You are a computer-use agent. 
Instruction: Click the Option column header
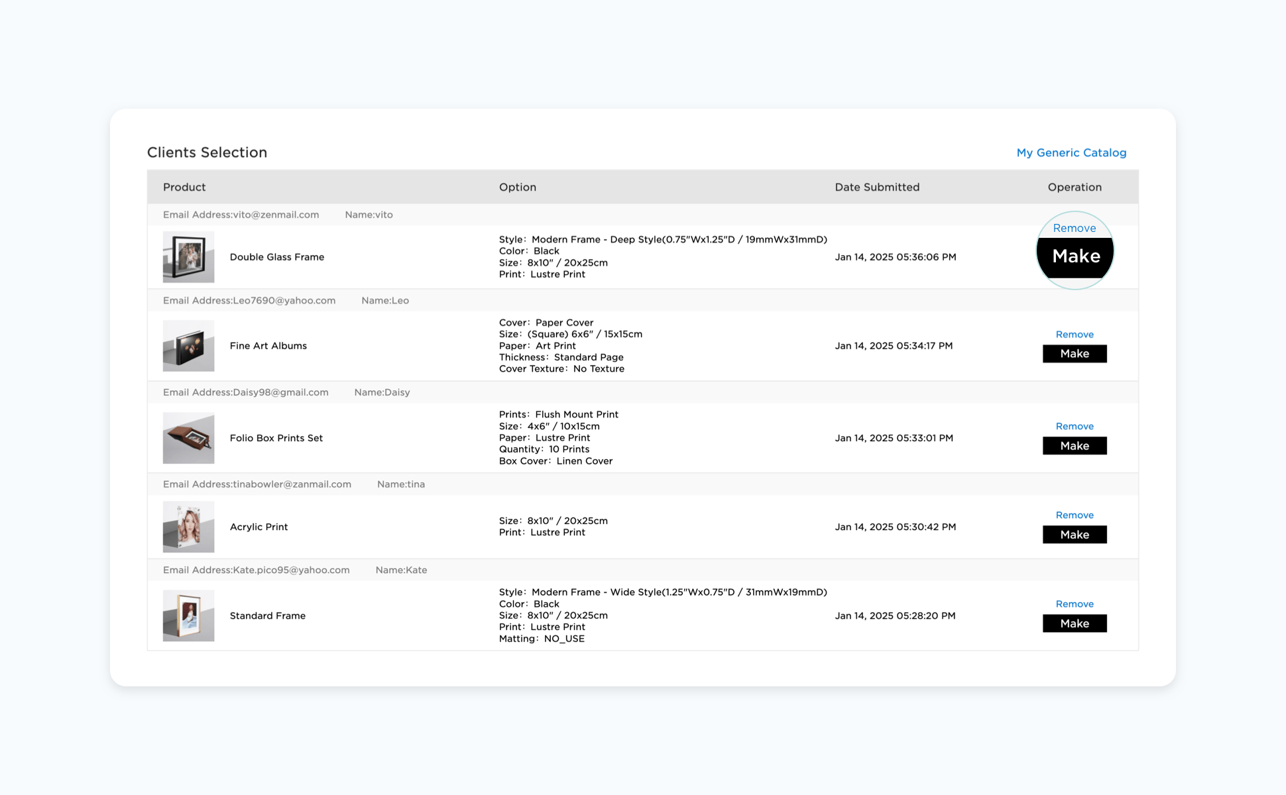[x=517, y=187]
